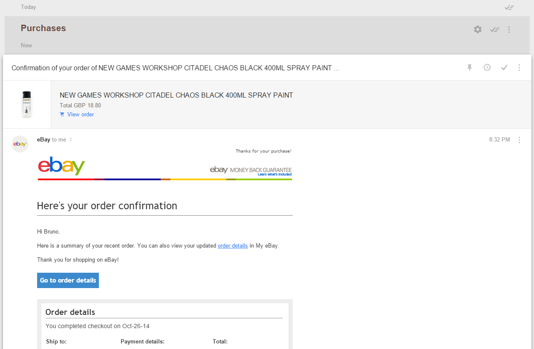Screen dimensions: 534x349
Task: Expand recipient details next to 'to me'
Action: pyautogui.click(x=71, y=140)
